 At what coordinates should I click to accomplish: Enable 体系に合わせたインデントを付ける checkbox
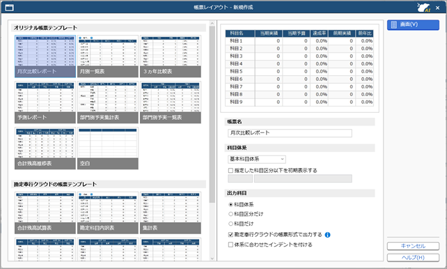pyautogui.click(x=230, y=245)
